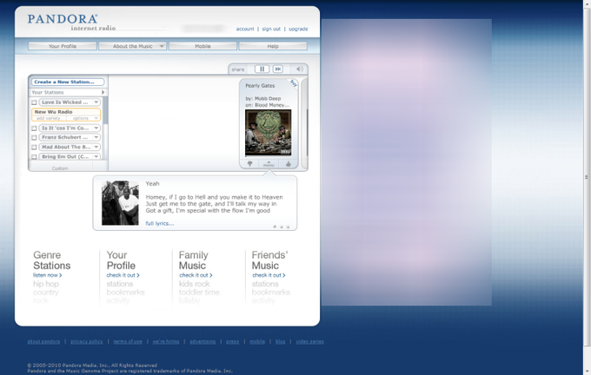Click the sign out link
The image size is (591, 375).
click(271, 29)
